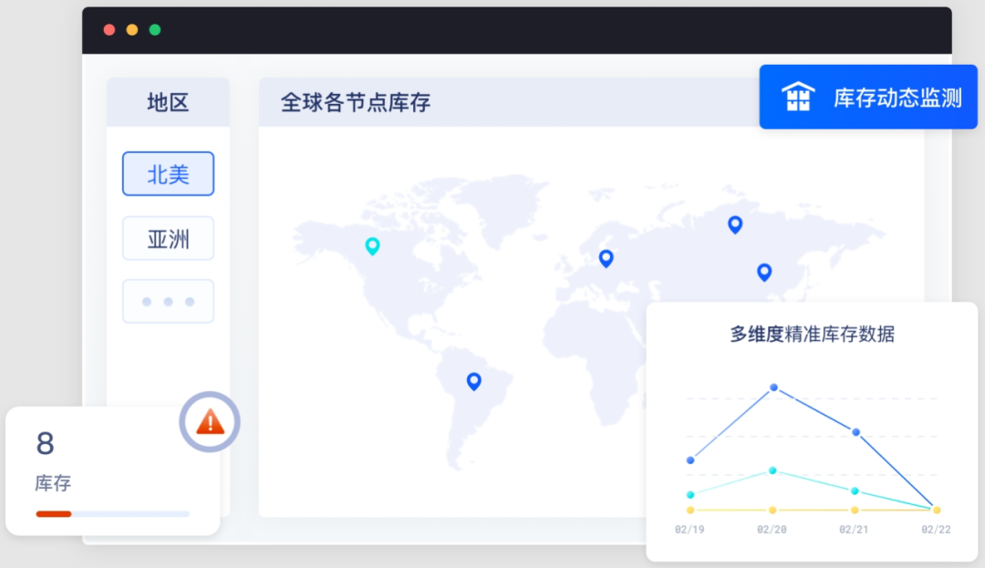
Task: Open the 地区 panel header
Action: click(168, 103)
